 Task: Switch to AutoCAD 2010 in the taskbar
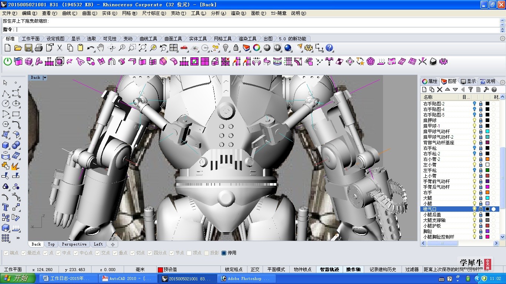(128, 278)
